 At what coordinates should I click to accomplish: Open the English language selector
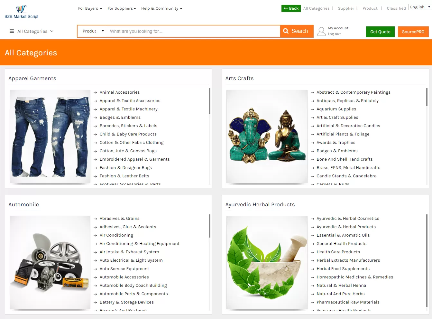tap(420, 7)
